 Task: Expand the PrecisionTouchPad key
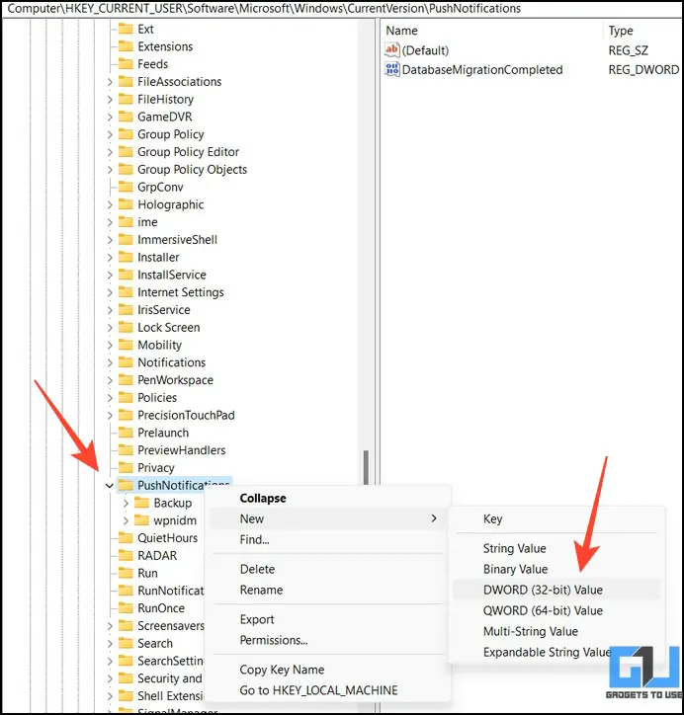pos(110,416)
